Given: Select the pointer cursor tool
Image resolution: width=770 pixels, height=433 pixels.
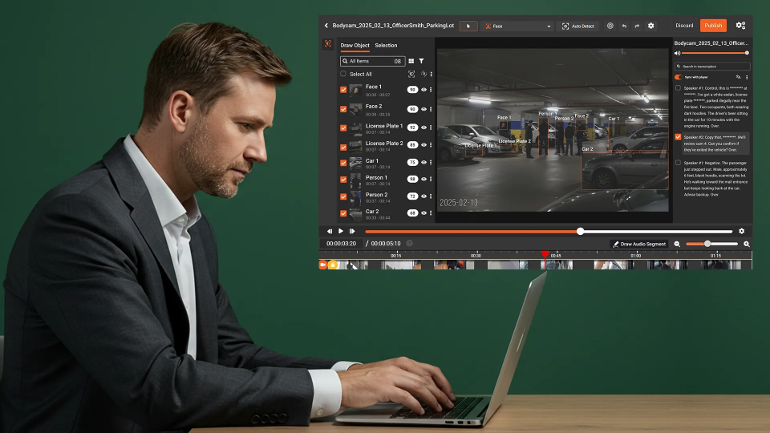Looking at the screenshot, I should point(468,26).
